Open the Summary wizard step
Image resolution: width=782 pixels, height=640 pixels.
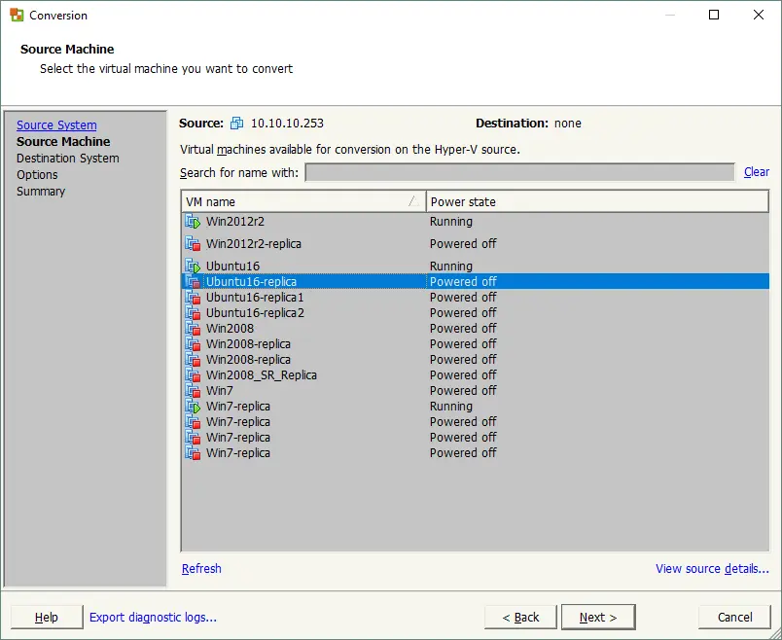[40, 191]
